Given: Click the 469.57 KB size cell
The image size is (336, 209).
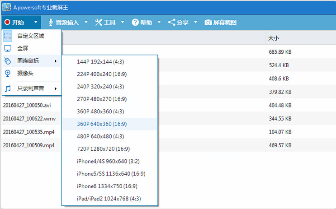Looking at the screenshot, I should [280, 145].
